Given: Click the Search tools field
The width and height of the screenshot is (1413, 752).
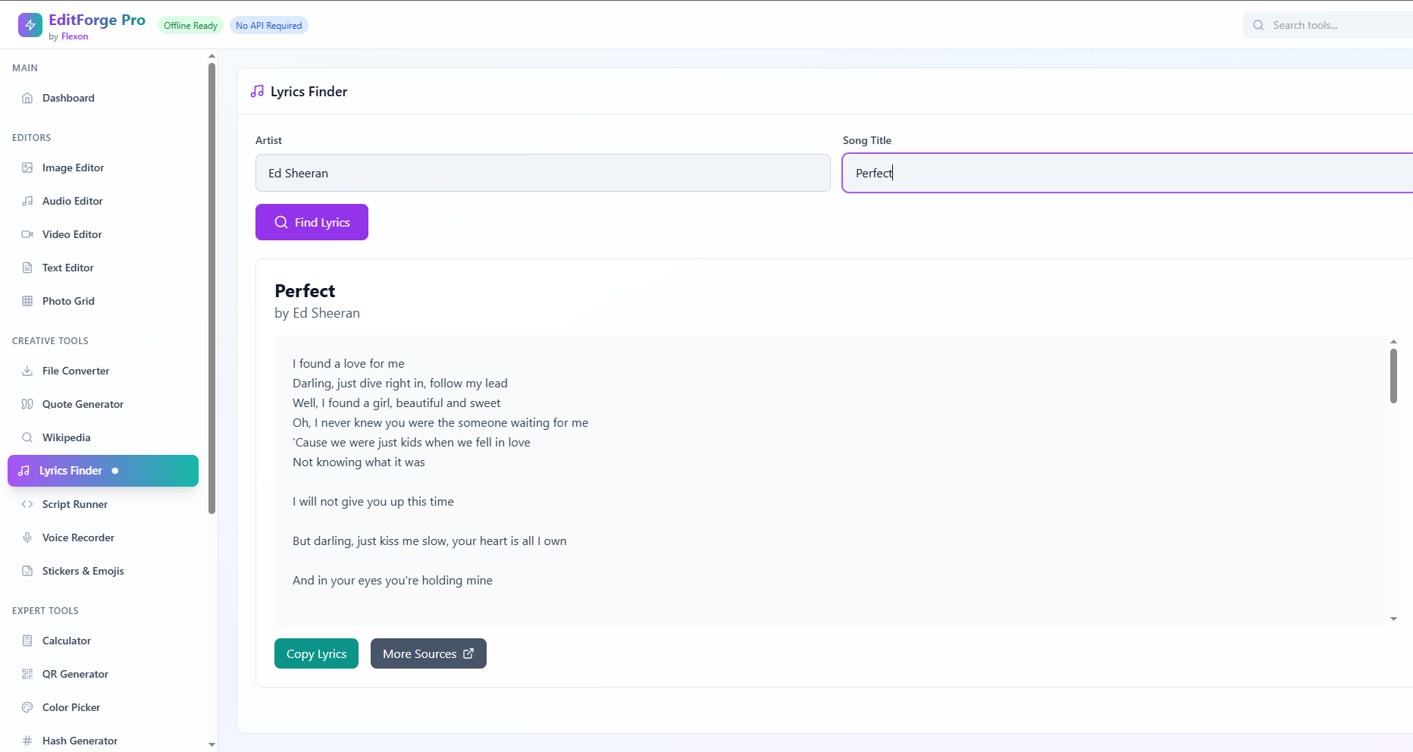Looking at the screenshot, I should [x=1328, y=25].
